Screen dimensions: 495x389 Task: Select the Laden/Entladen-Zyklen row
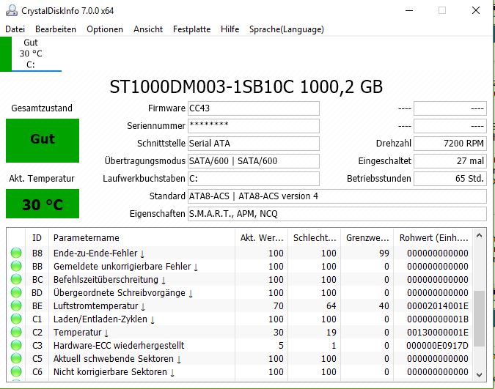click(240, 319)
